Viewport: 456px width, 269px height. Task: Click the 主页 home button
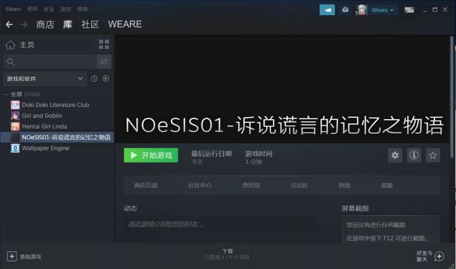[x=49, y=45]
